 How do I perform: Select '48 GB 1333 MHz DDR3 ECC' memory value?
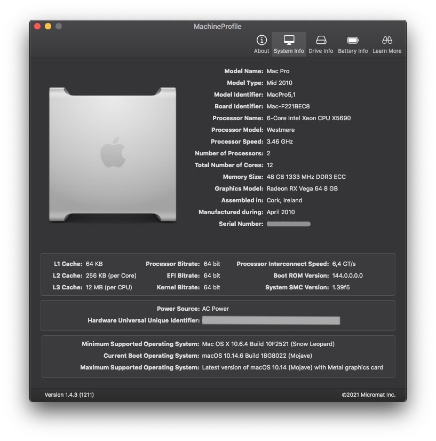pos(306,177)
